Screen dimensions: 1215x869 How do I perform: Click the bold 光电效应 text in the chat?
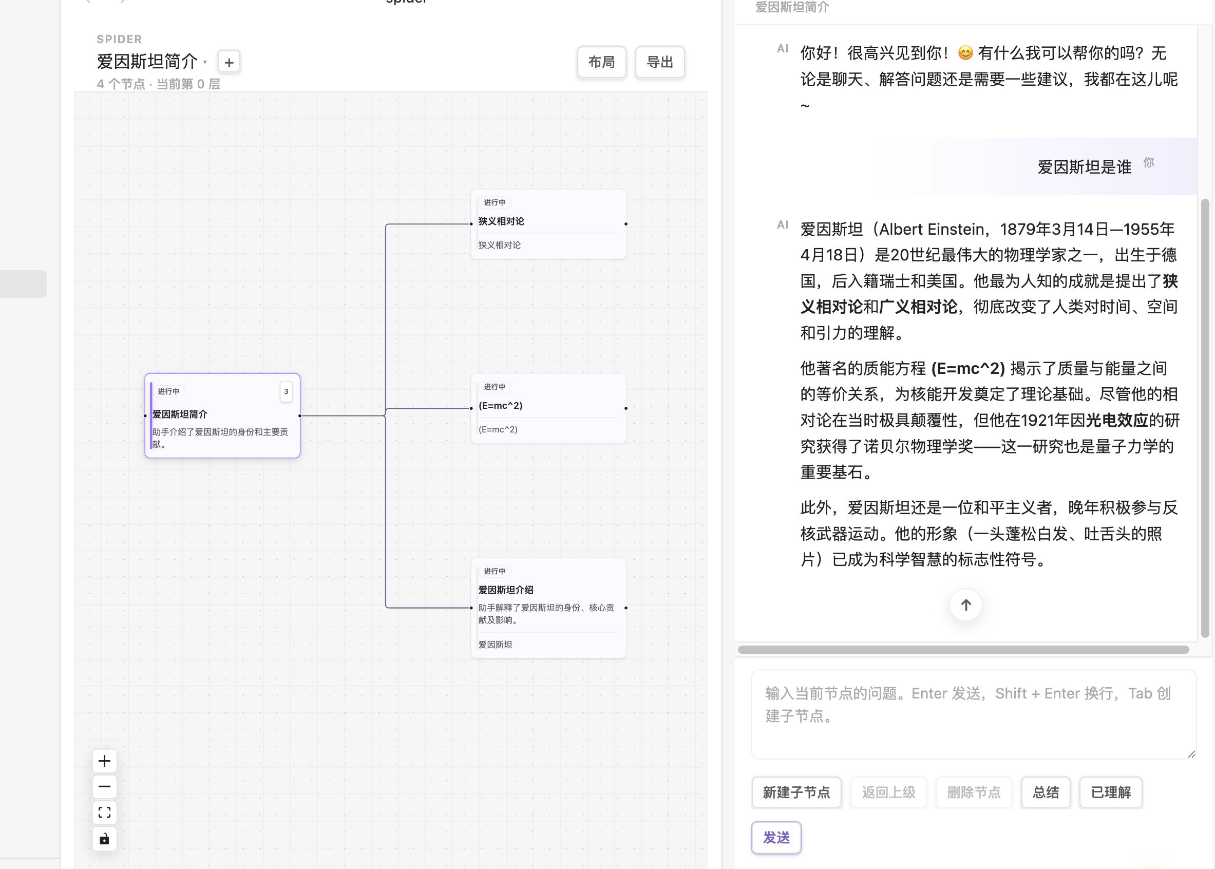point(1116,420)
